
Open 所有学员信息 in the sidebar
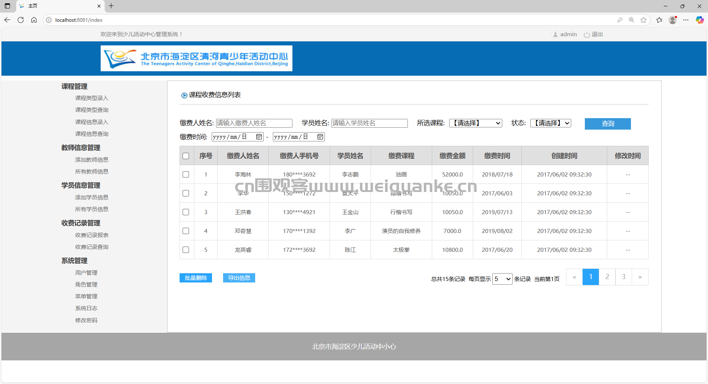[x=92, y=209]
